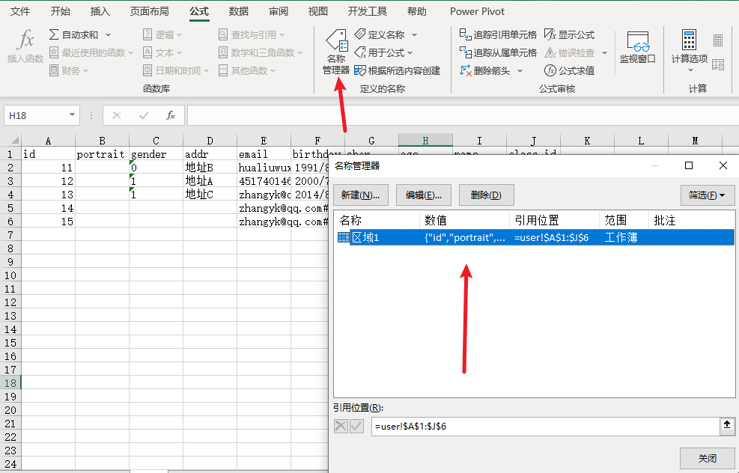
Task: Click the AutoSum (自动求和) sigma icon
Action: pos(54,35)
